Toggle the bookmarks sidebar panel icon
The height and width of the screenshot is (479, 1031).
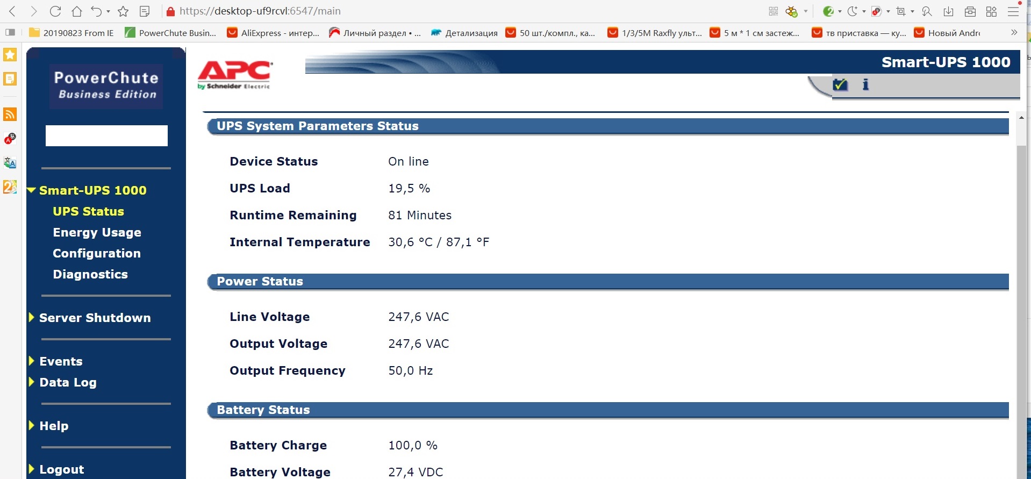10,33
